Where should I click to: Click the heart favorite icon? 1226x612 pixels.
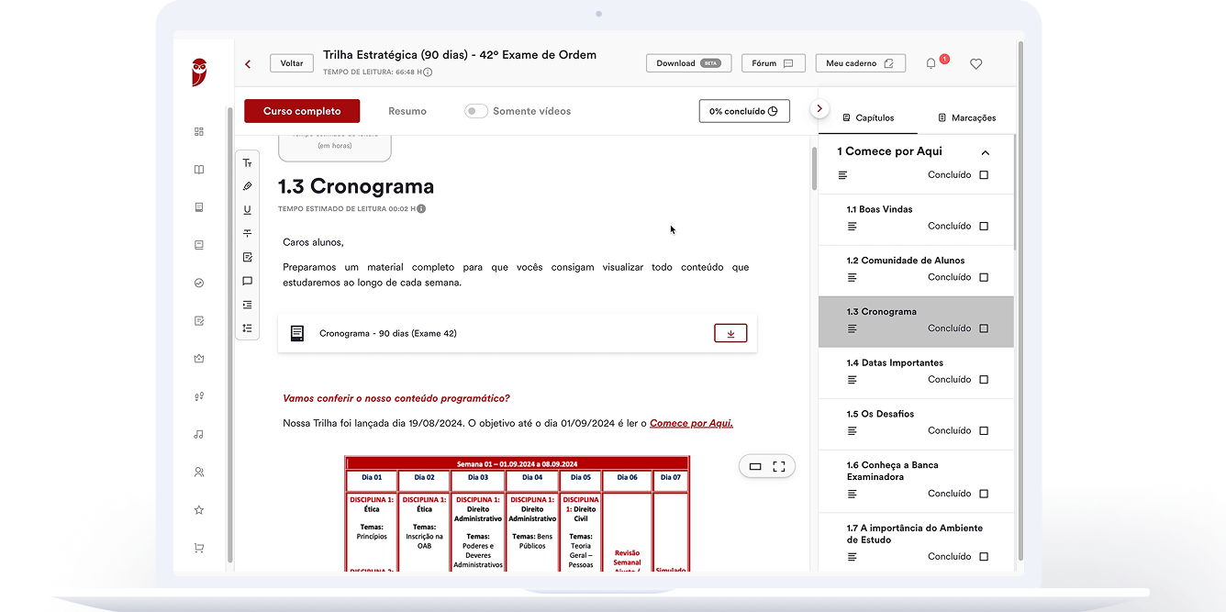click(x=975, y=64)
